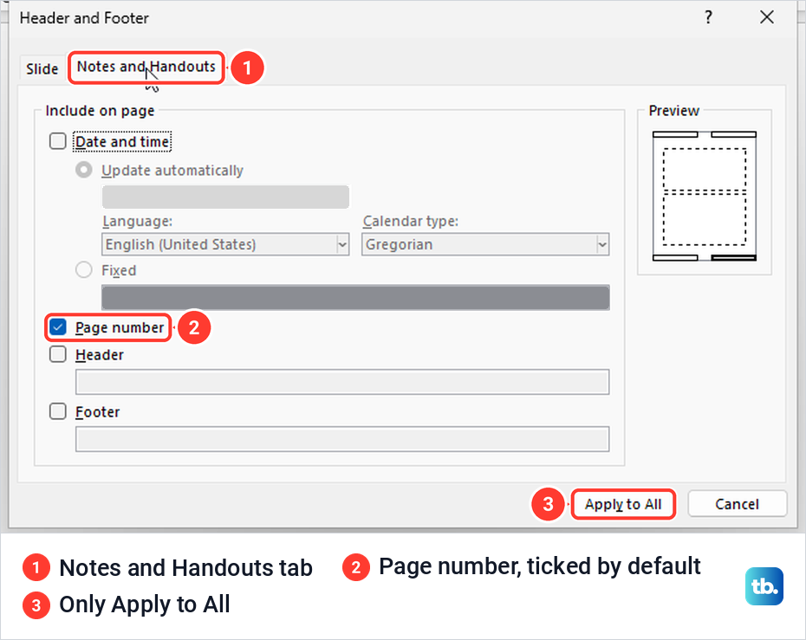The width and height of the screenshot is (806, 640).
Task: Click the page layout Preview thumbnail
Action: 705,197
